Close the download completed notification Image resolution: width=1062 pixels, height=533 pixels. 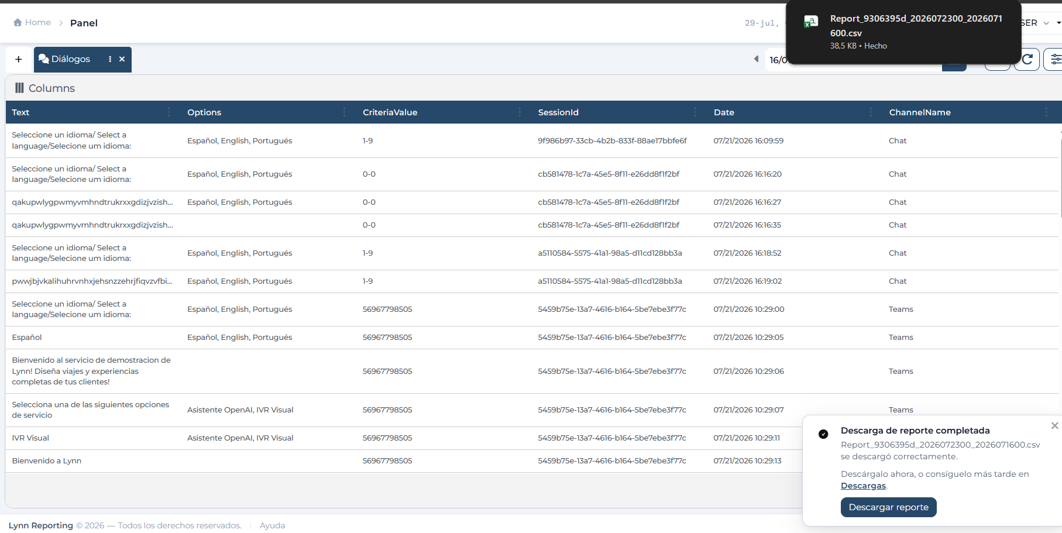point(1054,425)
